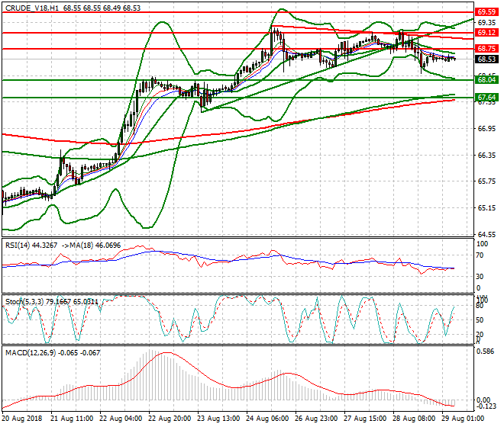Screen dimensions: 504x427
Task: Click the 66.35 price axis value
Action: (486, 156)
